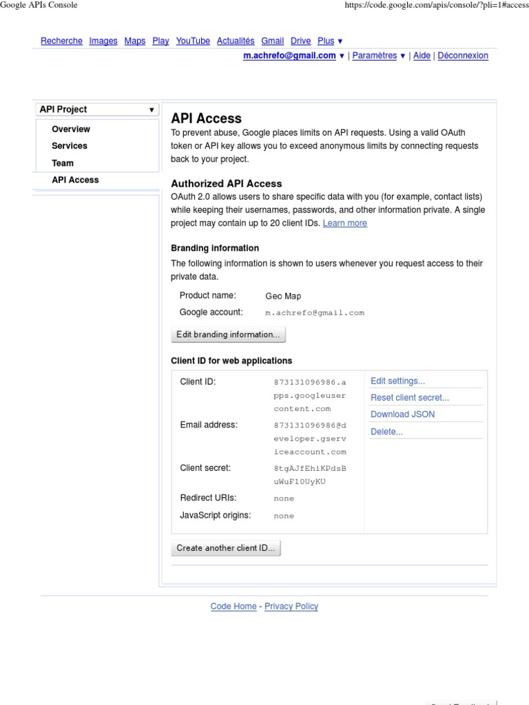Expand the arrow beside Paramètres
Screen dimensions: 529x705
[402, 56]
